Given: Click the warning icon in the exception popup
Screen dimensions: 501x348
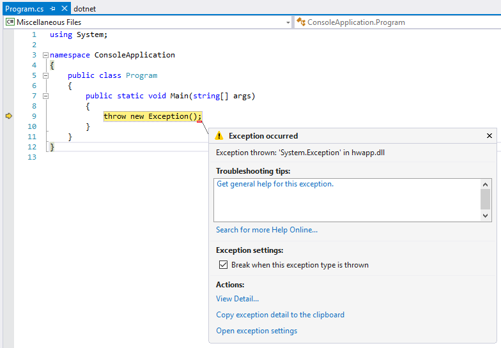Looking at the screenshot, I should tap(219, 135).
